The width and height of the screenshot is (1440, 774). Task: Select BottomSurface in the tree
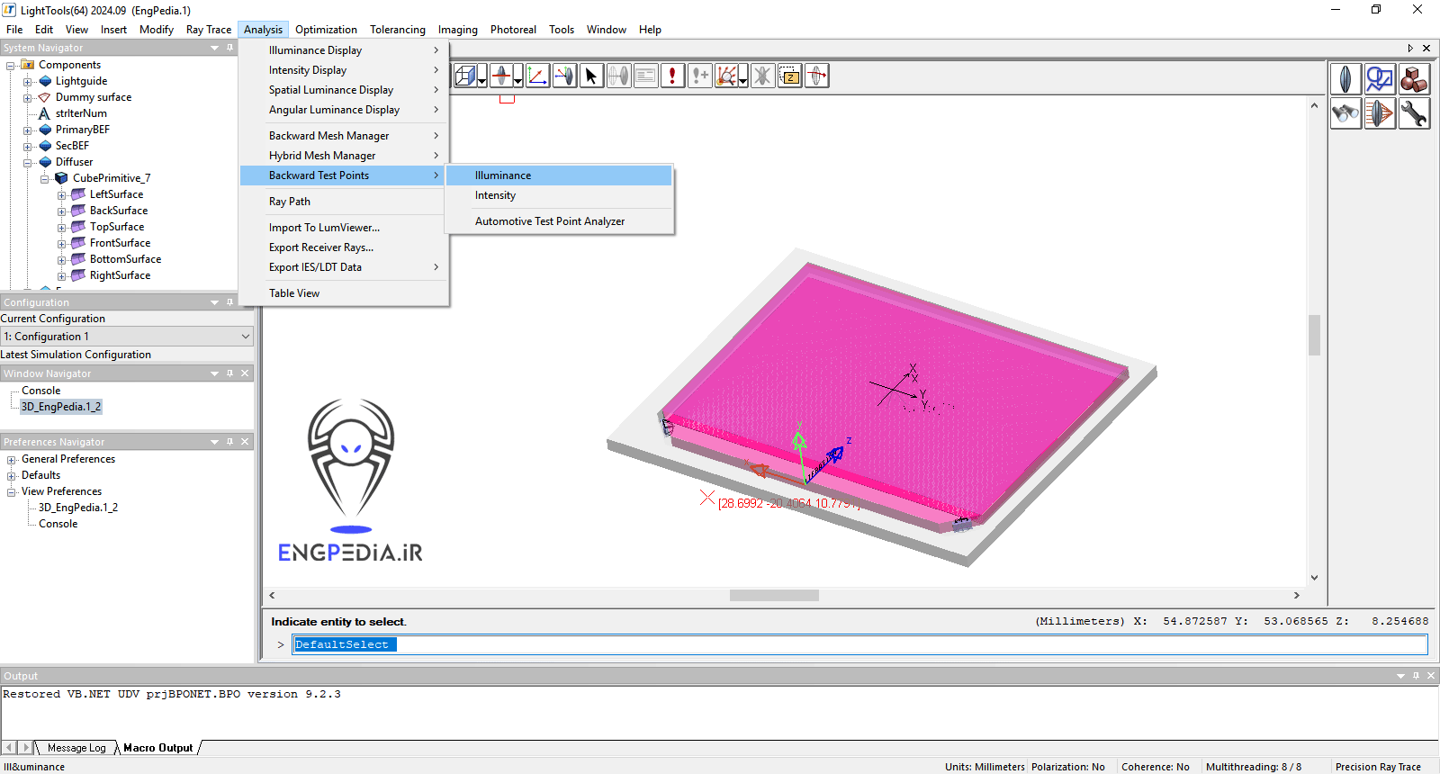pos(125,259)
